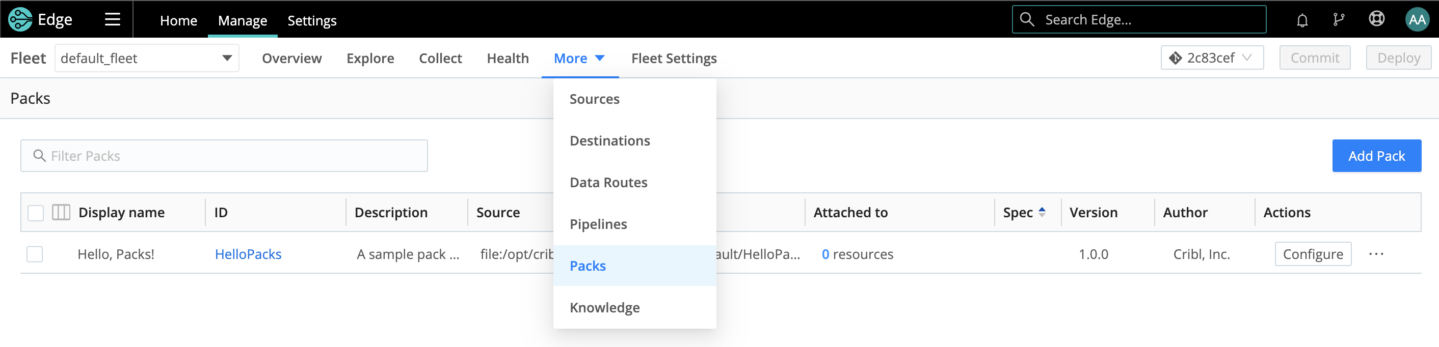Click the magnifier icon in Filter Packs
Viewport: 1439px width, 347px height.
tap(39, 156)
